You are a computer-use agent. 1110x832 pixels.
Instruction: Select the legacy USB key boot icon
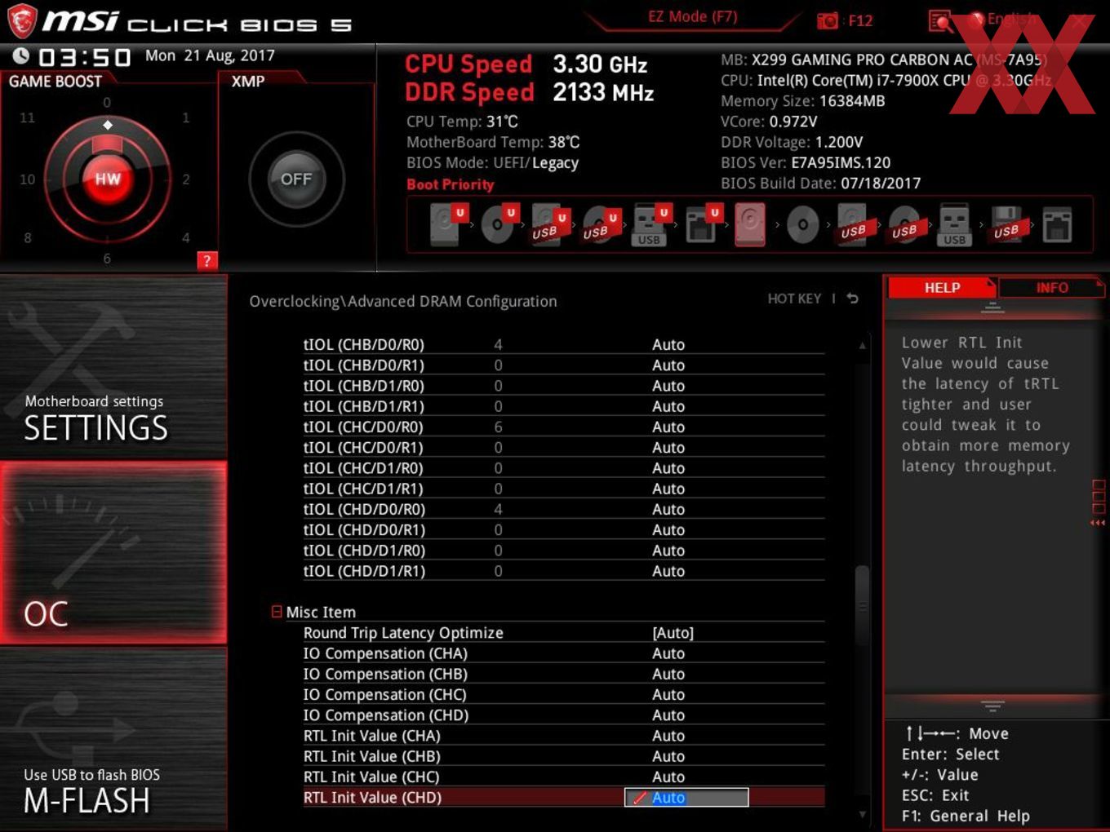[954, 225]
